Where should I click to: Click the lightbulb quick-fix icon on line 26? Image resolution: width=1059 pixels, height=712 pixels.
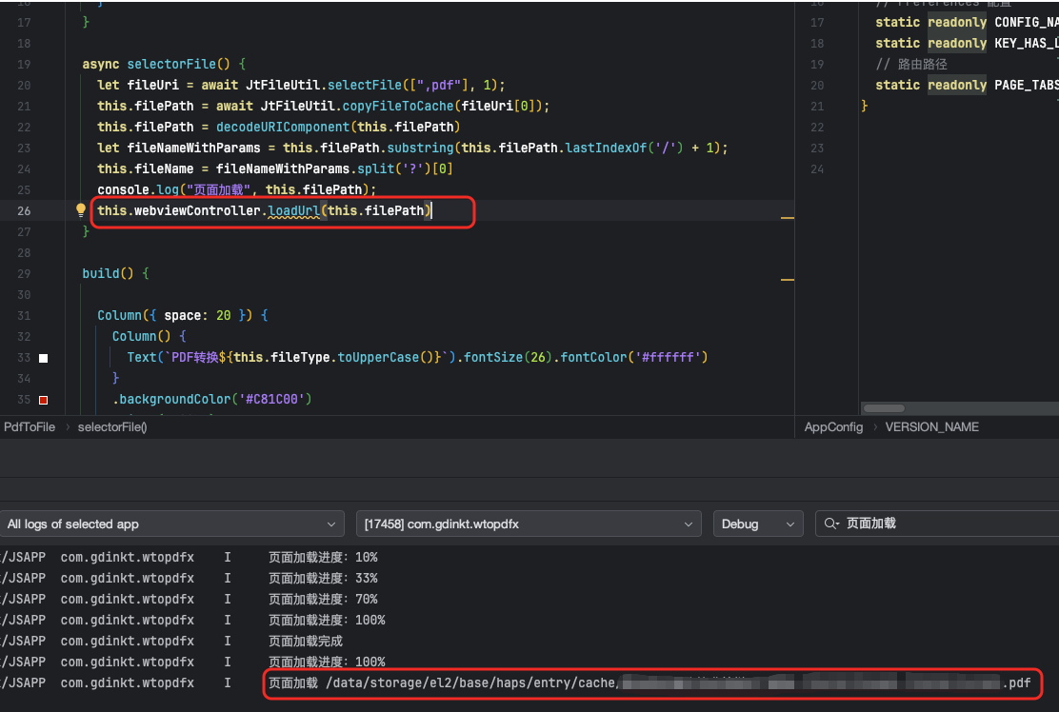click(81, 210)
